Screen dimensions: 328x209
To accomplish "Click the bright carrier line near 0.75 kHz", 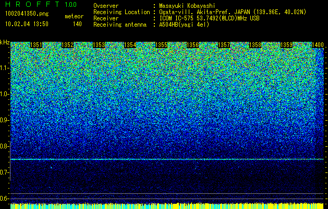I will tap(167, 159).
